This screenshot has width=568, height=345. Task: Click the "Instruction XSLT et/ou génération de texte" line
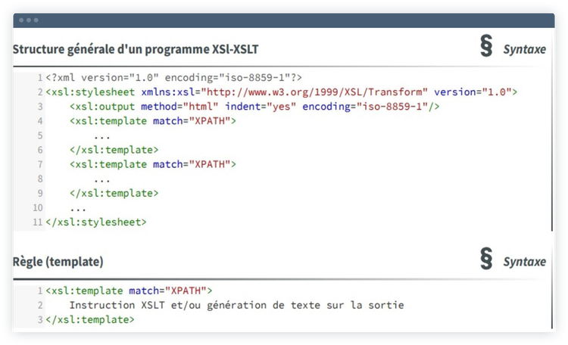[x=236, y=305]
